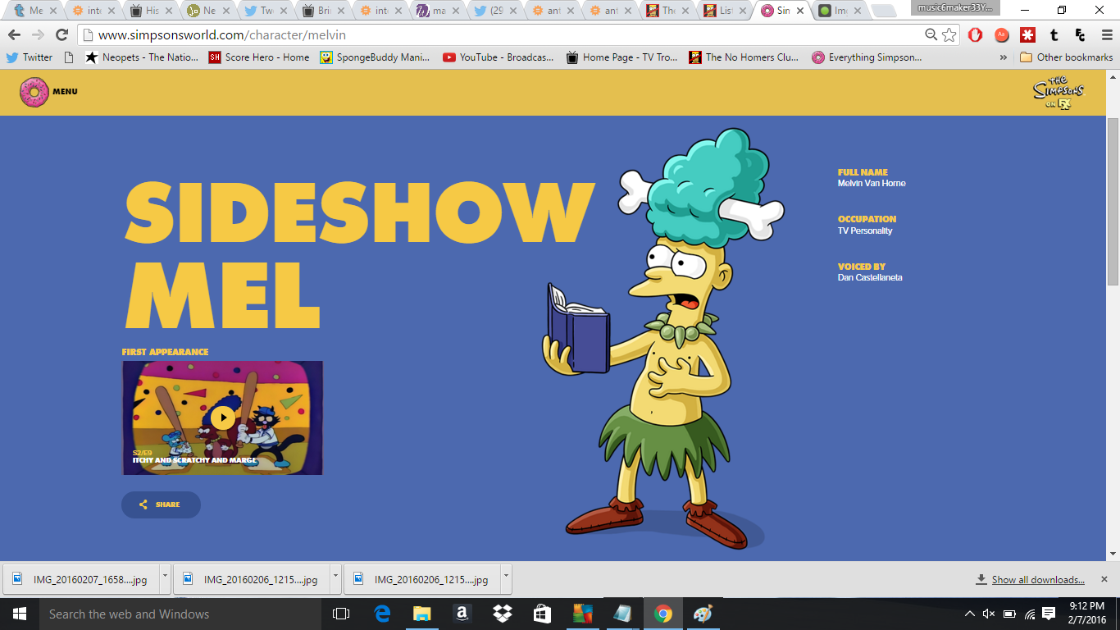This screenshot has width=1120, height=630.
Task: Bookmark this page with the star icon
Action: pos(949,34)
